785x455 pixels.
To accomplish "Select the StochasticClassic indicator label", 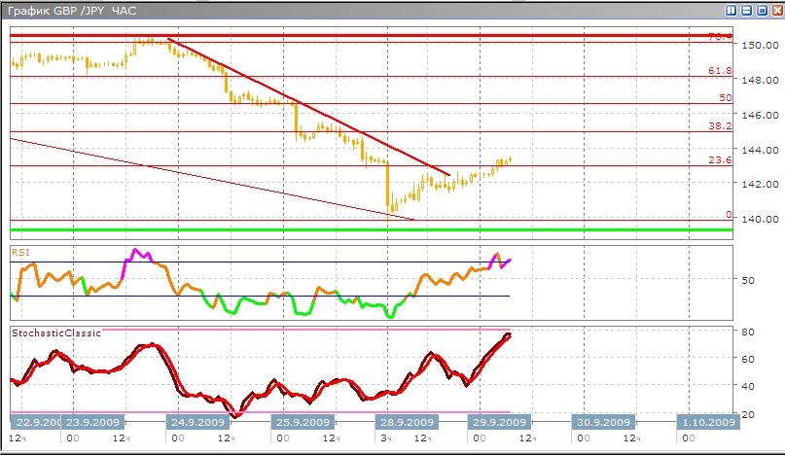I will click(55, 332).
